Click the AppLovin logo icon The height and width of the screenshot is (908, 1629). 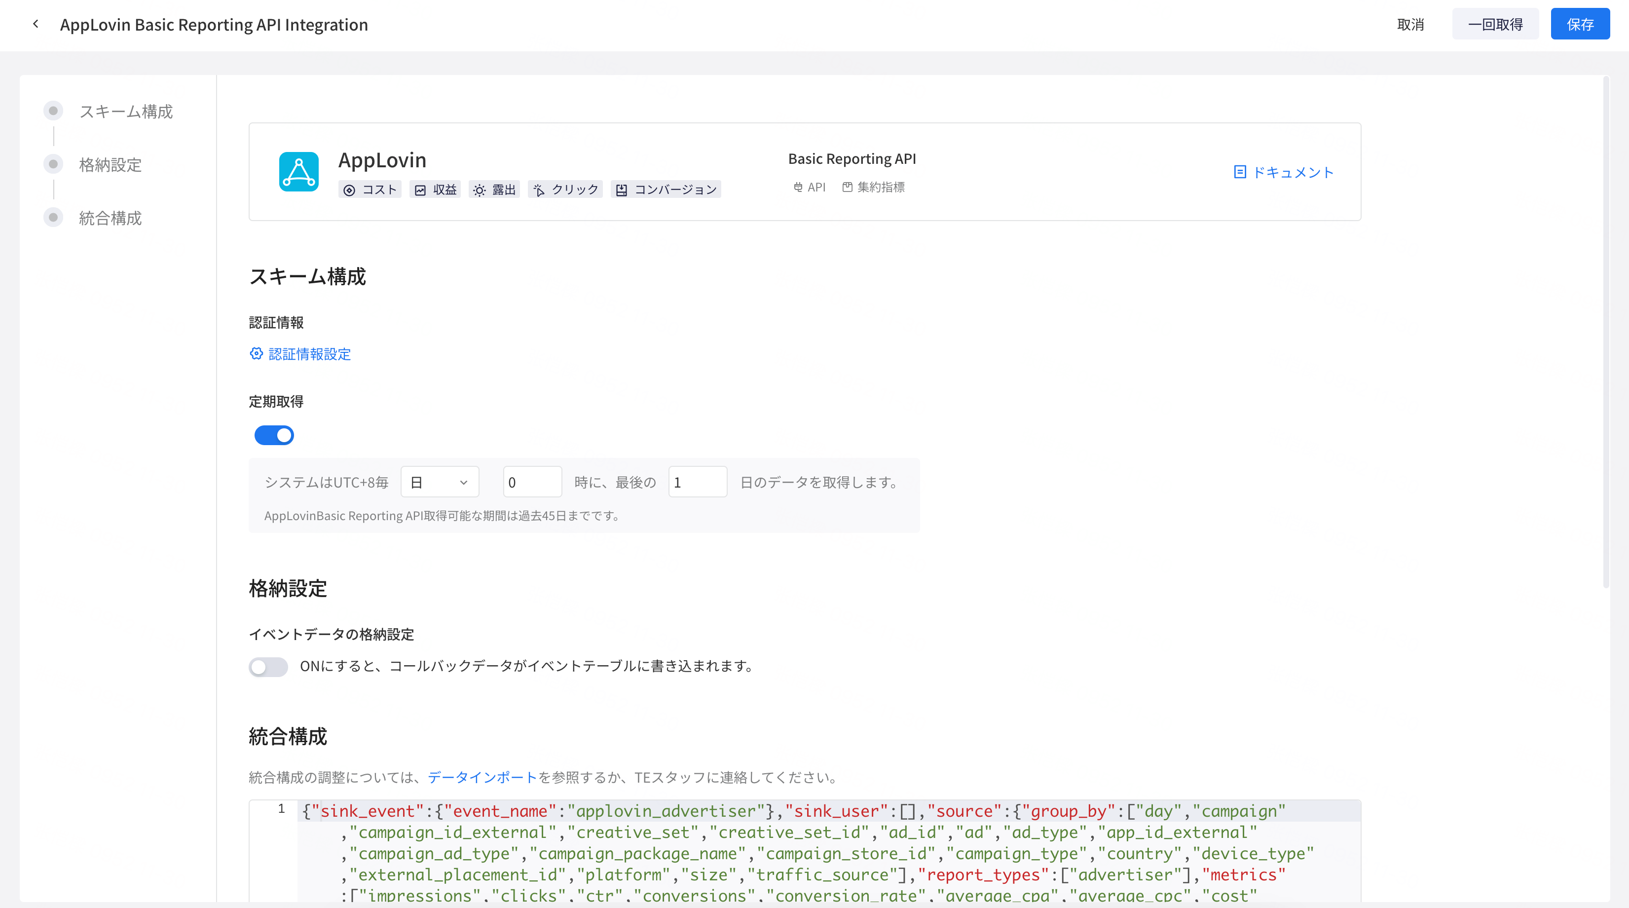pyautogui.click(x=298, y=171)
